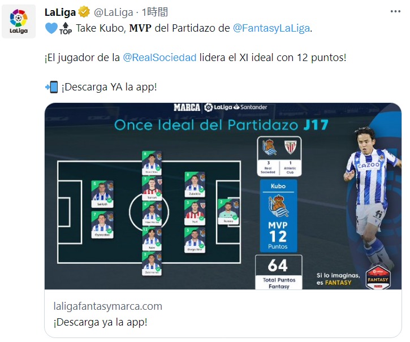
Task: Open the LaLiga profile avatar
Action: pyautogui.click(x=19, y=21)
